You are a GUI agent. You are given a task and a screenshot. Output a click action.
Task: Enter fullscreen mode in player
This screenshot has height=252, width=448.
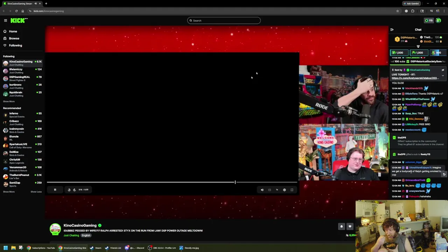pos(292,190)
